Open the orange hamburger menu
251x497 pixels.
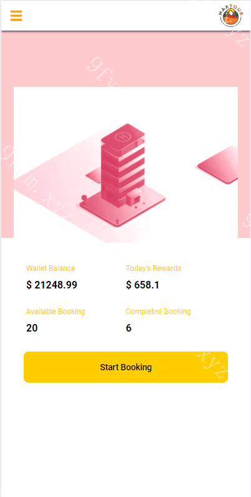pyautogui.click(x=16, y=16)
